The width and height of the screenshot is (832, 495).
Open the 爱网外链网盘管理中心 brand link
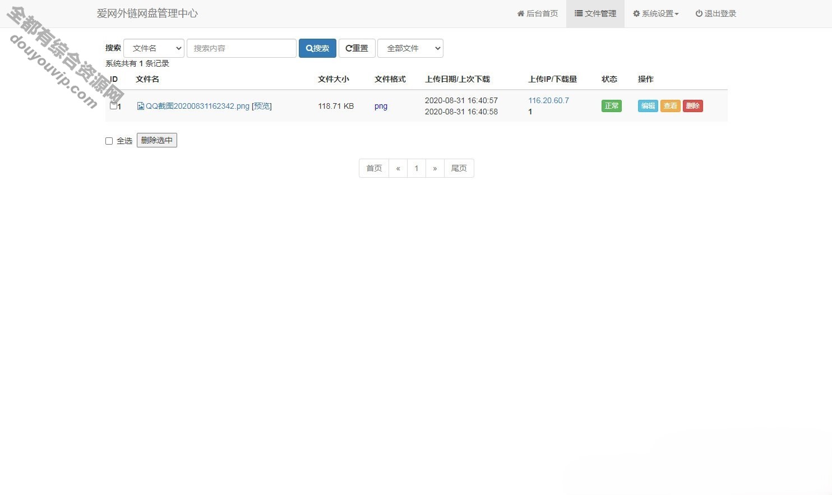(x=147, y=13)
